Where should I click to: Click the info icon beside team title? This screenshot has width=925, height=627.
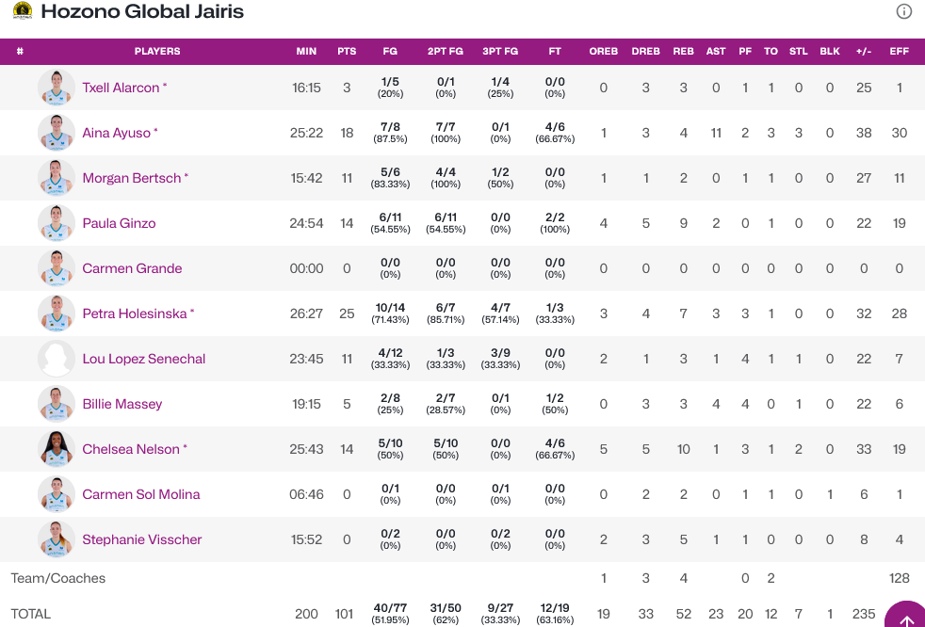coord(904,11)
